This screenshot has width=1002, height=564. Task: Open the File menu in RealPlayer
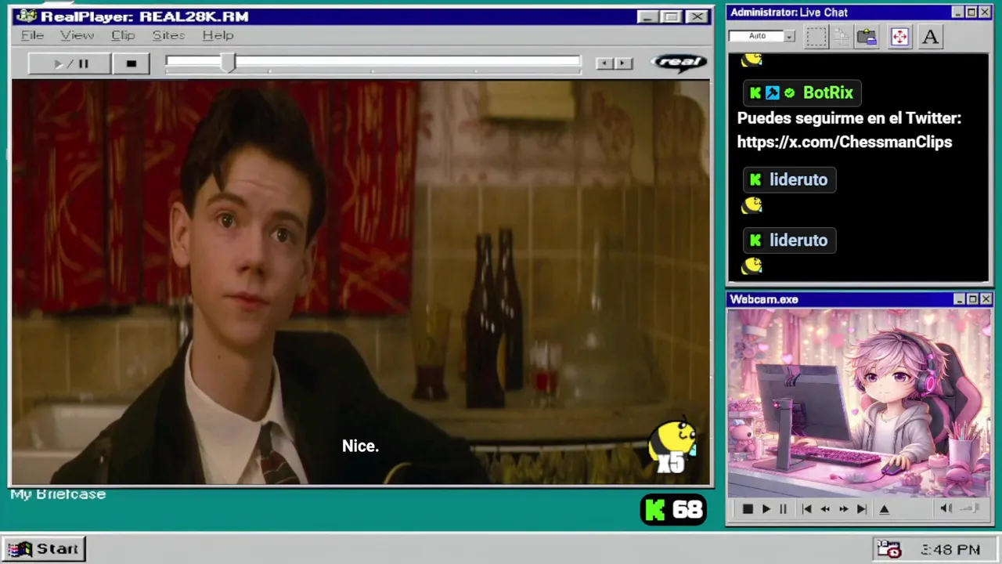coord(32,35)
